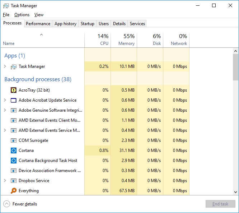Click the End task button
239x213 pixels.
point(220,204)
